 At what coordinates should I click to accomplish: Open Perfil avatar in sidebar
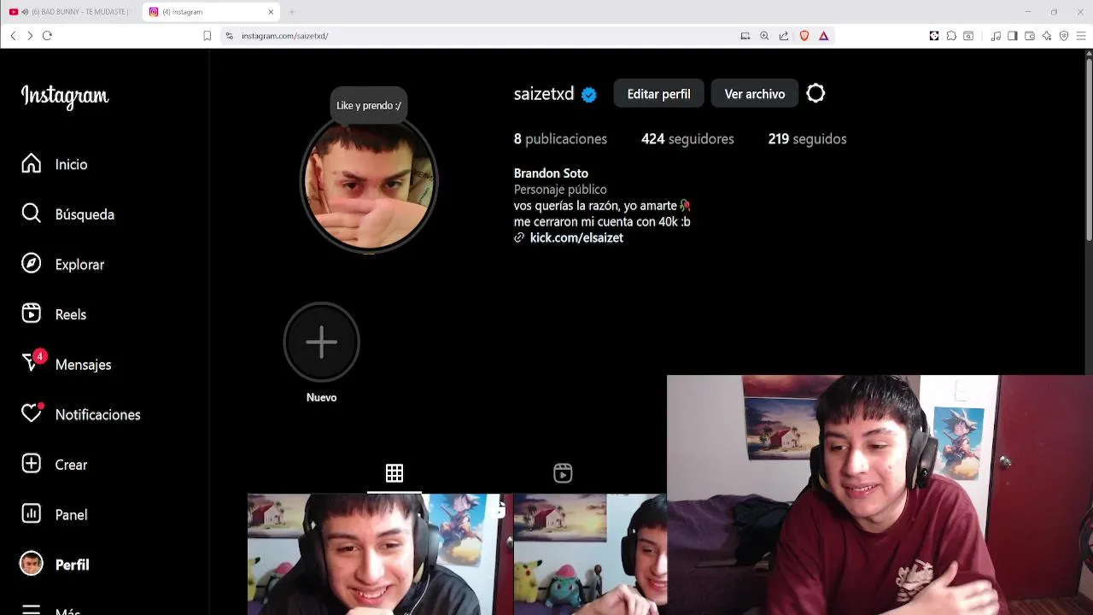pos(32,564)
